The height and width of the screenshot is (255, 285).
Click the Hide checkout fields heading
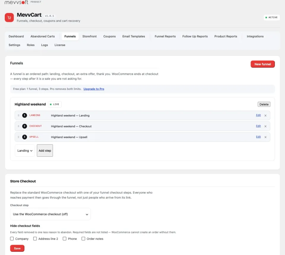click(25, 226)
